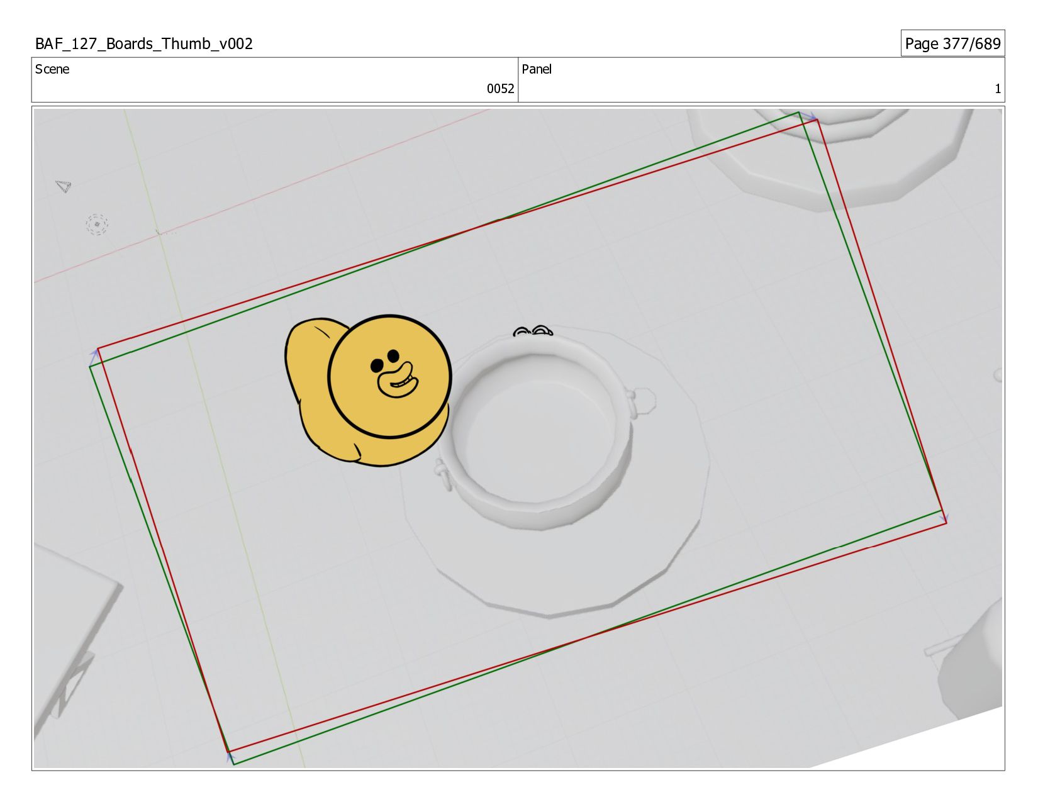1038x802 pixels.
Task: Click the scene number 0052
Action: (x=500, y=89)
